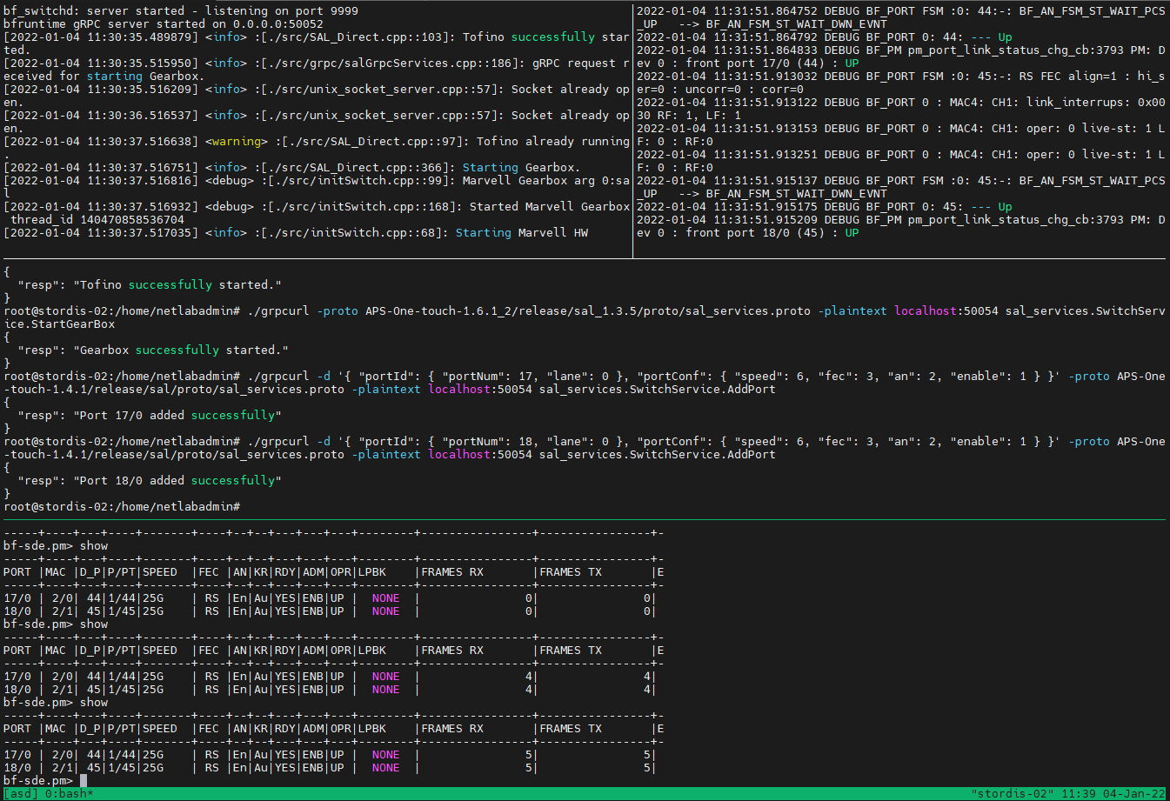
Task: Click the '04-Jan-22' date in the status bar
Action: [1135, 794]
